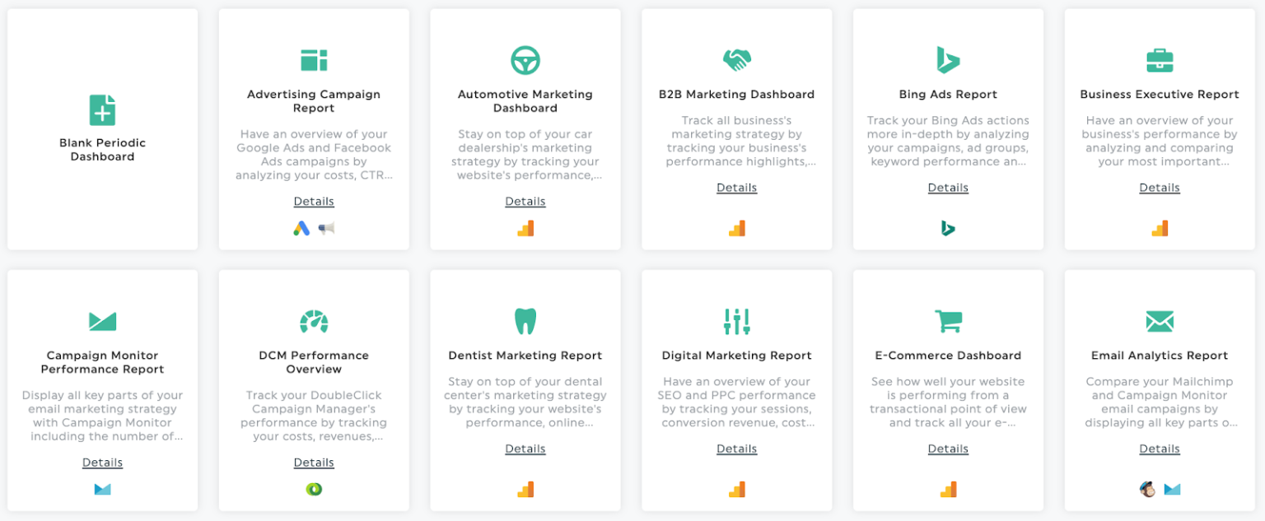Click the DoubleClick icon under DCM Performance Overview
This screenshot has height=521, width=1265.
coord(314,489)
